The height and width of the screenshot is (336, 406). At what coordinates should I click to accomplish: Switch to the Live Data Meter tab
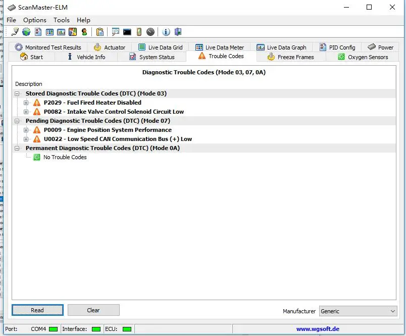pos(220,47)
